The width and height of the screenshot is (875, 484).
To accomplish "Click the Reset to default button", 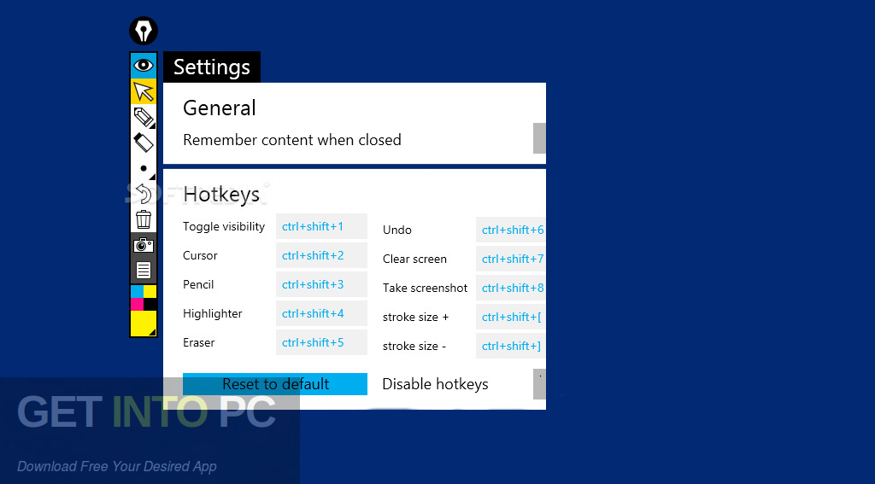I will coord(275,384).
